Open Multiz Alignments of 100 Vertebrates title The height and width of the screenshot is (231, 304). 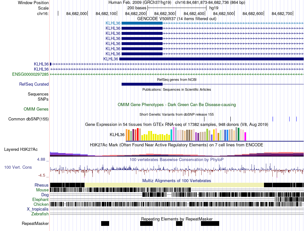click(x=177, y=181)
